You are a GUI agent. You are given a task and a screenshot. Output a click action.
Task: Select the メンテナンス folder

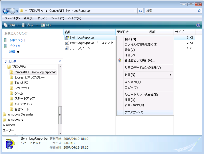point(23,104)
